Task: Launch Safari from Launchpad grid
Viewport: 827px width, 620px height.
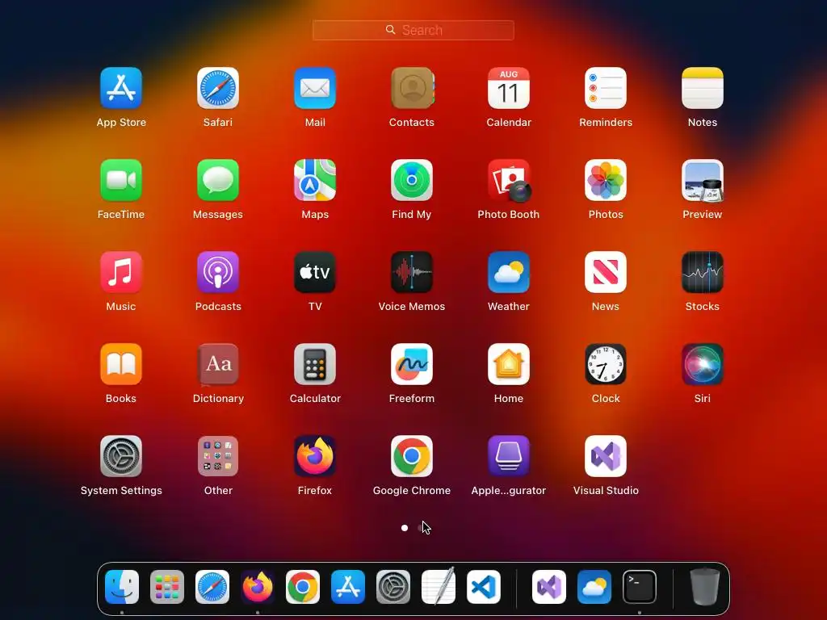Action: point(218,88)
